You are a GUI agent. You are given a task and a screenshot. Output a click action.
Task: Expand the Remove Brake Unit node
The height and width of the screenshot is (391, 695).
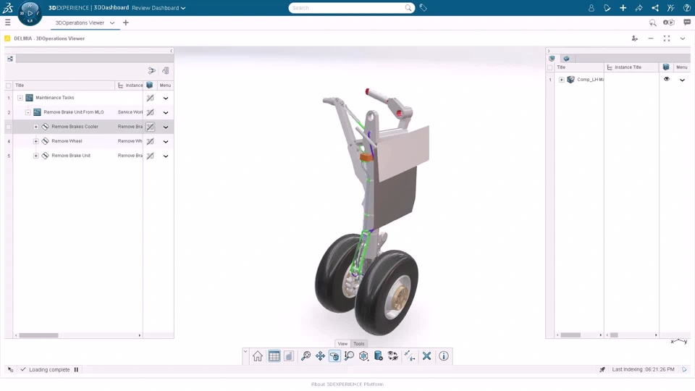pos(36,156)
